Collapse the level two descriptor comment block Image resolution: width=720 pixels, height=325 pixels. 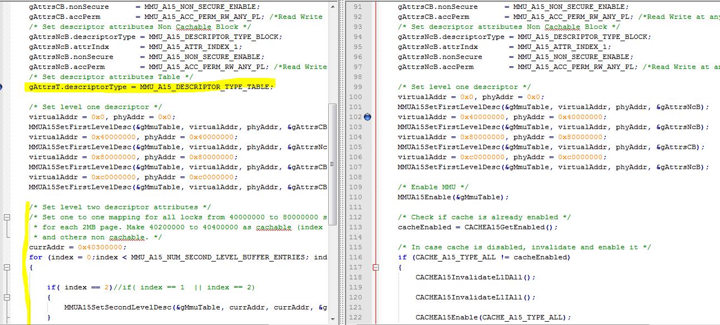pos(6,217)
